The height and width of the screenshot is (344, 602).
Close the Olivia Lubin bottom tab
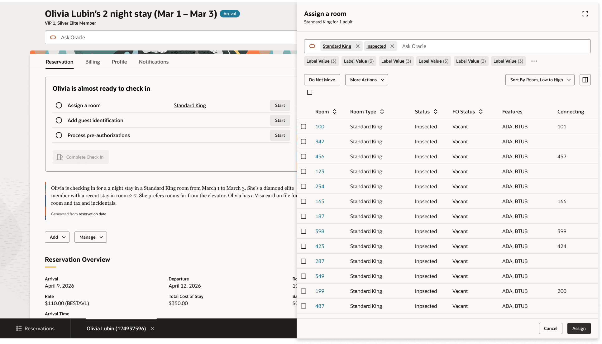152,328
